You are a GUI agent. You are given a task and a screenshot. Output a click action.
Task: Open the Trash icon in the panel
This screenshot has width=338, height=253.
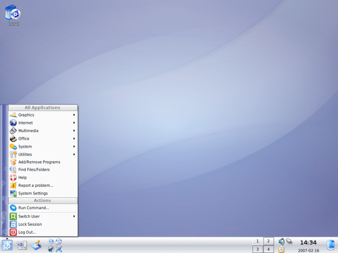click(x=331, y=245)
